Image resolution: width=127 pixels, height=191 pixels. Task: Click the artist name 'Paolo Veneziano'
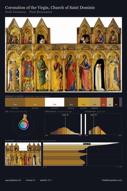pyautogui.click(x=16, y=12)
